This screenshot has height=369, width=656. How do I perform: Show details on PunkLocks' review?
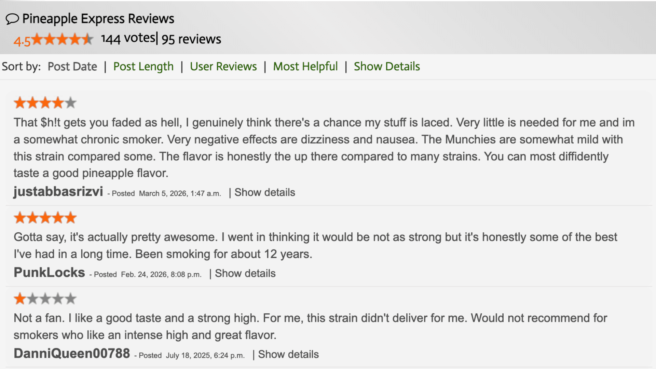pyautogui.click(x=245, y=273)
